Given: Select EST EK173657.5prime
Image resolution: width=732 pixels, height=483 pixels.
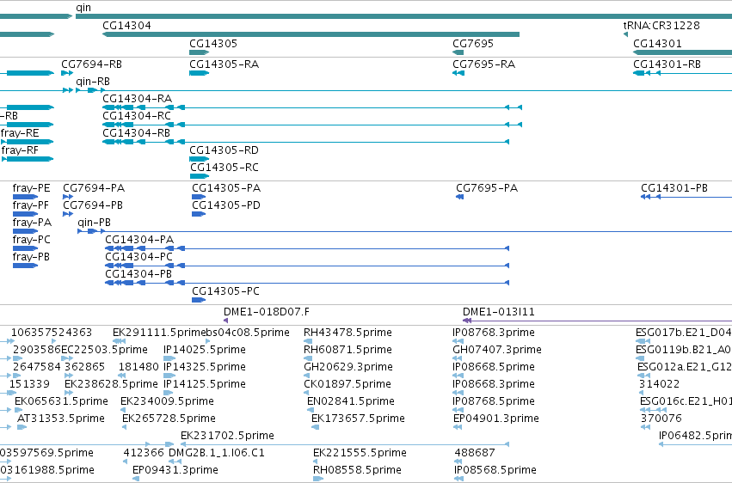Looking at the screenshot, I should [x=315, y=427].
